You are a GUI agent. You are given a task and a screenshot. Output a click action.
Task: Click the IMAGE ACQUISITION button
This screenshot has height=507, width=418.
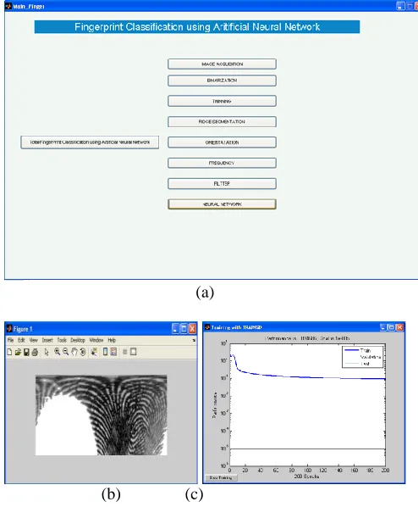pyautogui.click(x=222, y=64)
